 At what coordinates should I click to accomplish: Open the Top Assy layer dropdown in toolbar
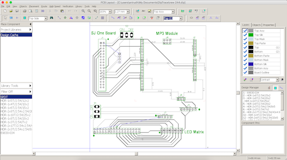(x=173, y=12)
